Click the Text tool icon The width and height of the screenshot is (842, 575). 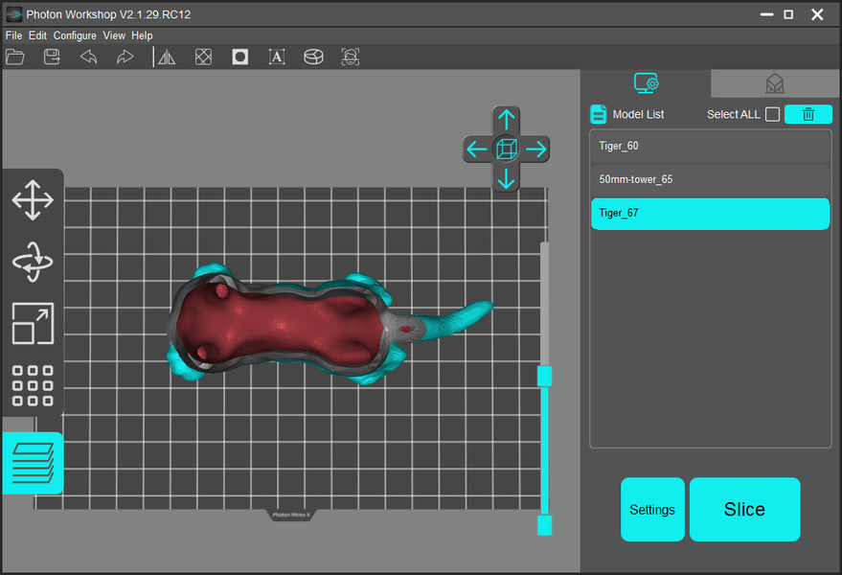pos(277,57)
